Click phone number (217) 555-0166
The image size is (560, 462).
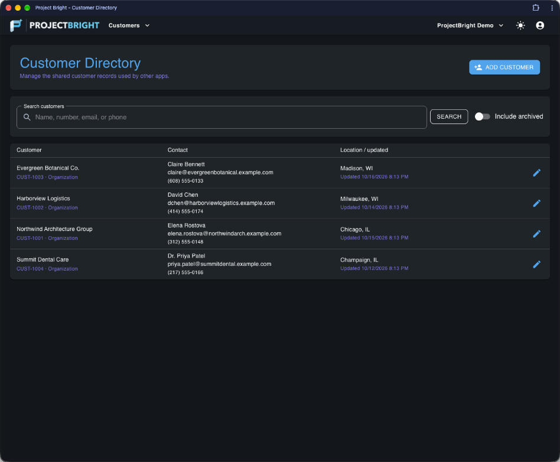[185, 272]
